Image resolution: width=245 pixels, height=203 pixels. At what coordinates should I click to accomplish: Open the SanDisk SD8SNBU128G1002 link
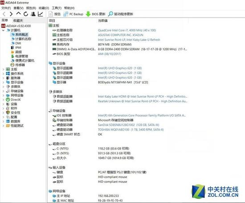click(x=128, y=125)
